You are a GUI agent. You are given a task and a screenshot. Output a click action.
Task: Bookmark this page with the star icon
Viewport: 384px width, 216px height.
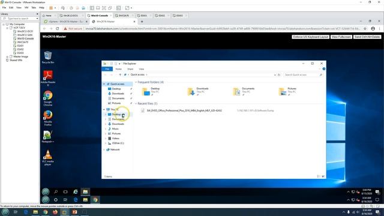click(x=365, y=29)
